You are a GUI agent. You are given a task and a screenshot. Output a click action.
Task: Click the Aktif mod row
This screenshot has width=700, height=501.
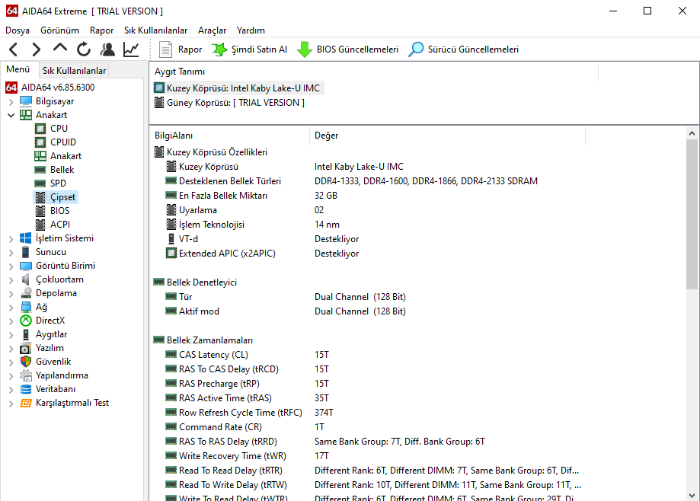click(x=286, y=311)
